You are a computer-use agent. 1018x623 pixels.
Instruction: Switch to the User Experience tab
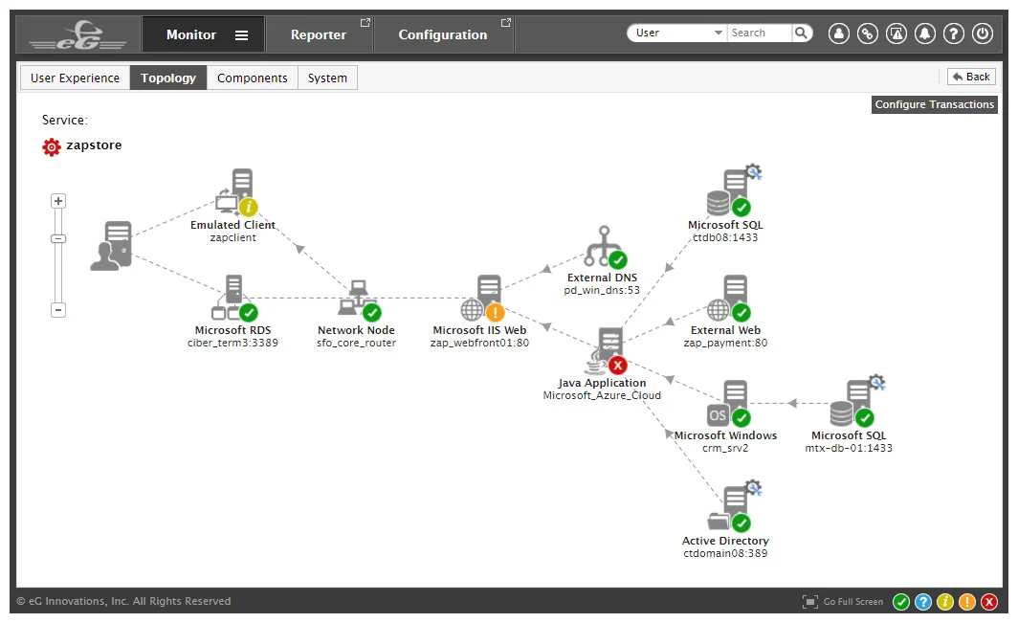pyautogui.click(x=76, y=78)
